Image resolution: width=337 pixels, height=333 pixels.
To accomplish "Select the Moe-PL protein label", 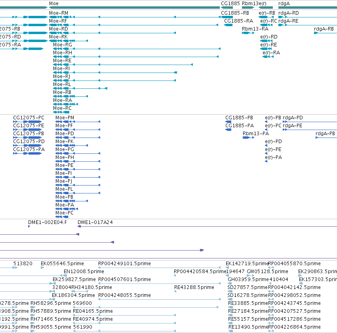I will 64,189.
